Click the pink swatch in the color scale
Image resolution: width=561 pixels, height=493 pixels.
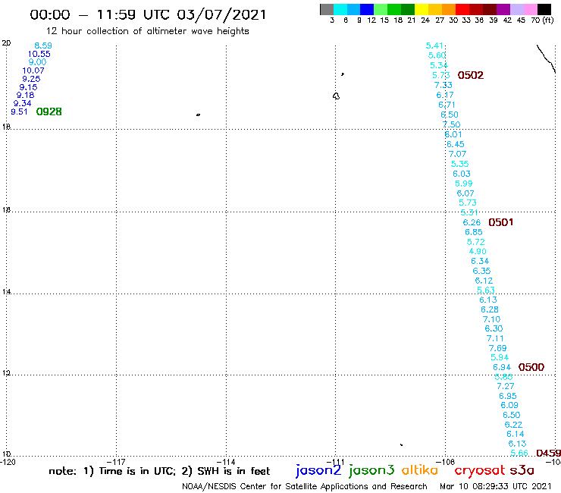530,9
